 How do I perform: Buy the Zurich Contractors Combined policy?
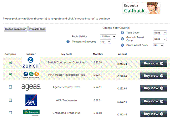click(154, 64)
